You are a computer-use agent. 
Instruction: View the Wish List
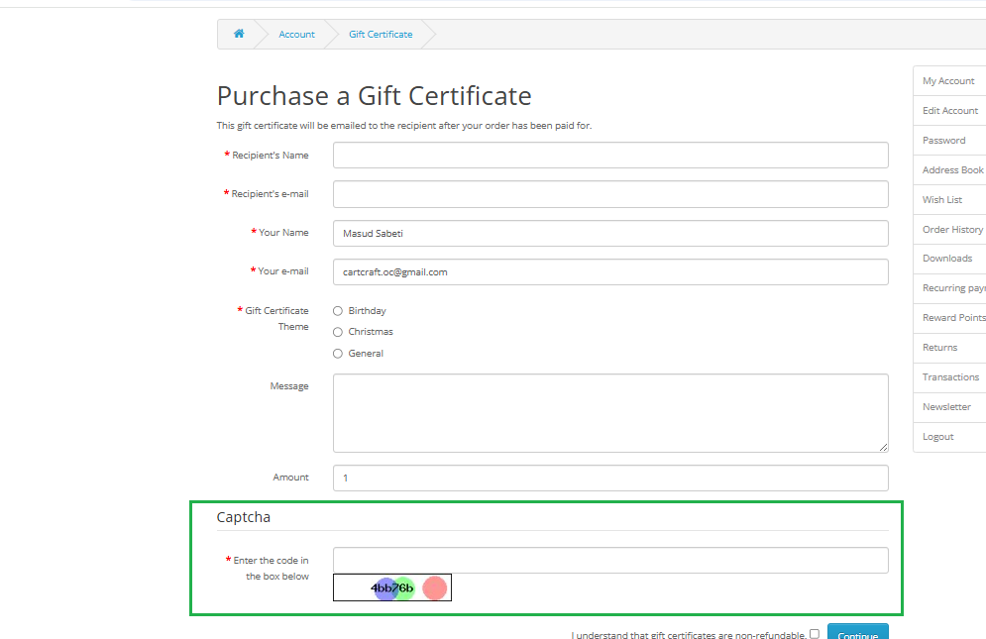tap(942, 199)
